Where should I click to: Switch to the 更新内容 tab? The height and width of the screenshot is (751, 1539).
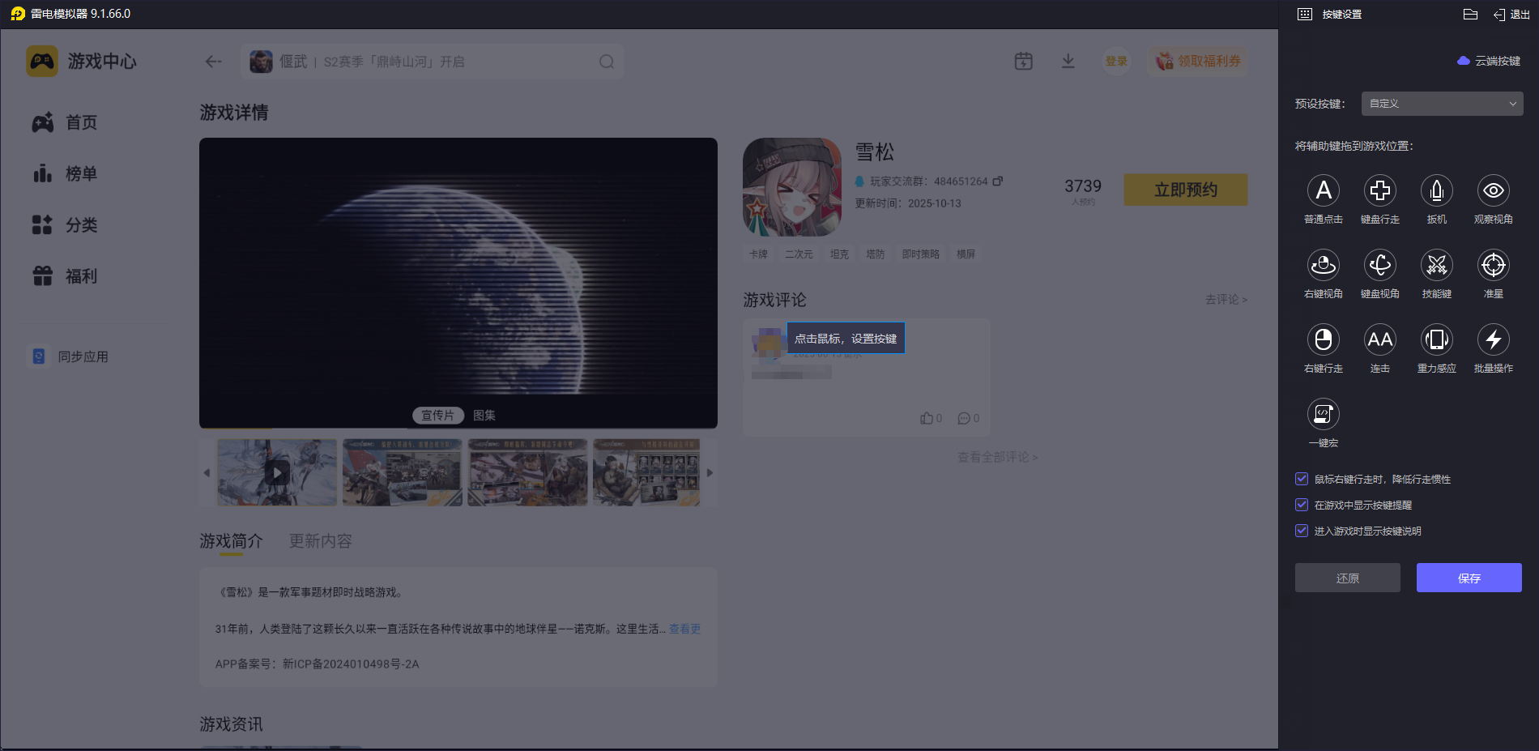[320, 541]
